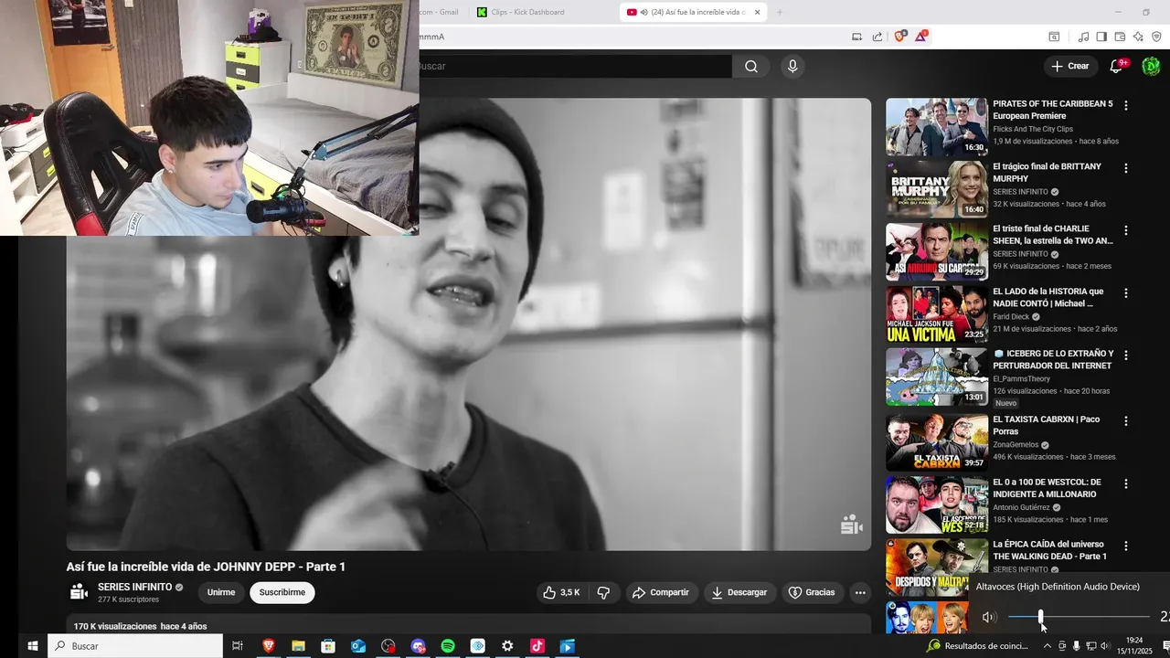Open Settings gear on the taskbar

pyautogui.click(x=507, y=646)
